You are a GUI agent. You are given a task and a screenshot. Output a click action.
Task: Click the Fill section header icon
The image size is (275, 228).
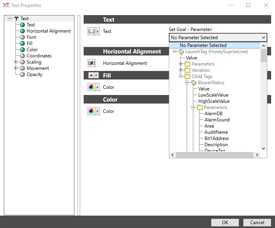point(91,75)
